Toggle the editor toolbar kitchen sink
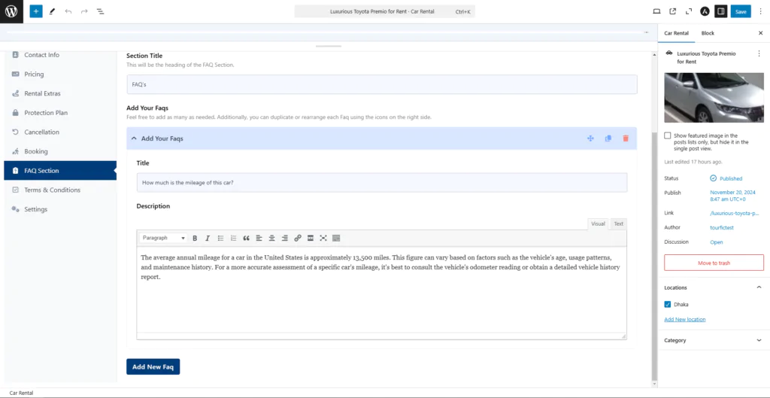The height and width of the screenshot is (398, 770). point(336,238)
